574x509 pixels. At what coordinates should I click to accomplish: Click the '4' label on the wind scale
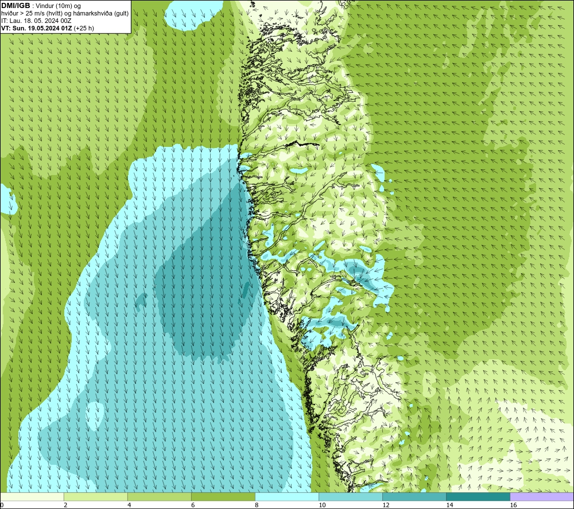pos(129,505)
